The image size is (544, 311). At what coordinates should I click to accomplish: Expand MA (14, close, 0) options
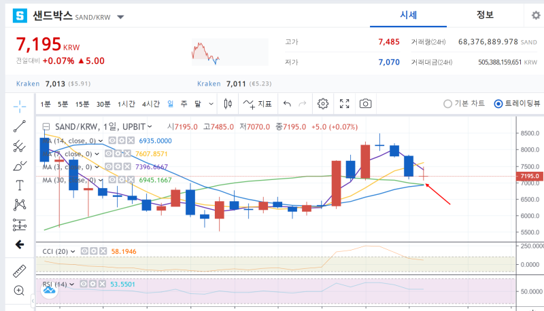101,141
